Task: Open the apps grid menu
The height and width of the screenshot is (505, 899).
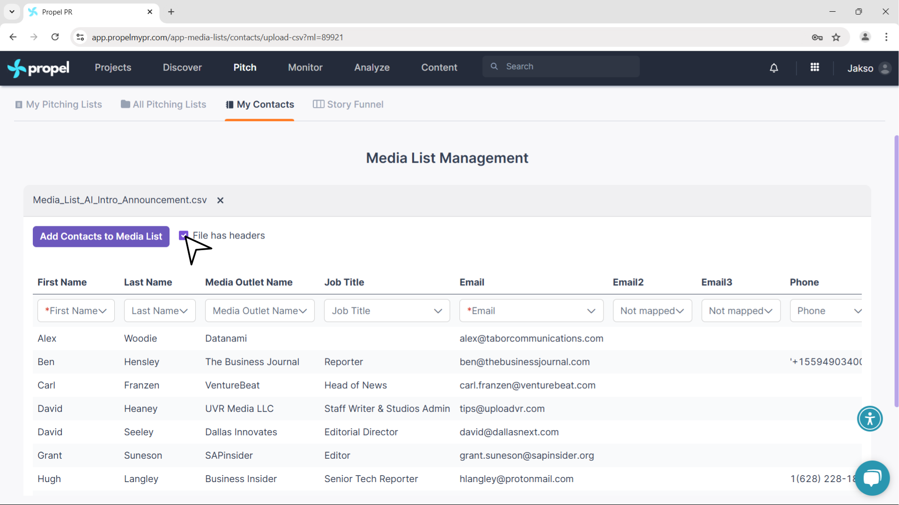Action: tap(815, 68)
